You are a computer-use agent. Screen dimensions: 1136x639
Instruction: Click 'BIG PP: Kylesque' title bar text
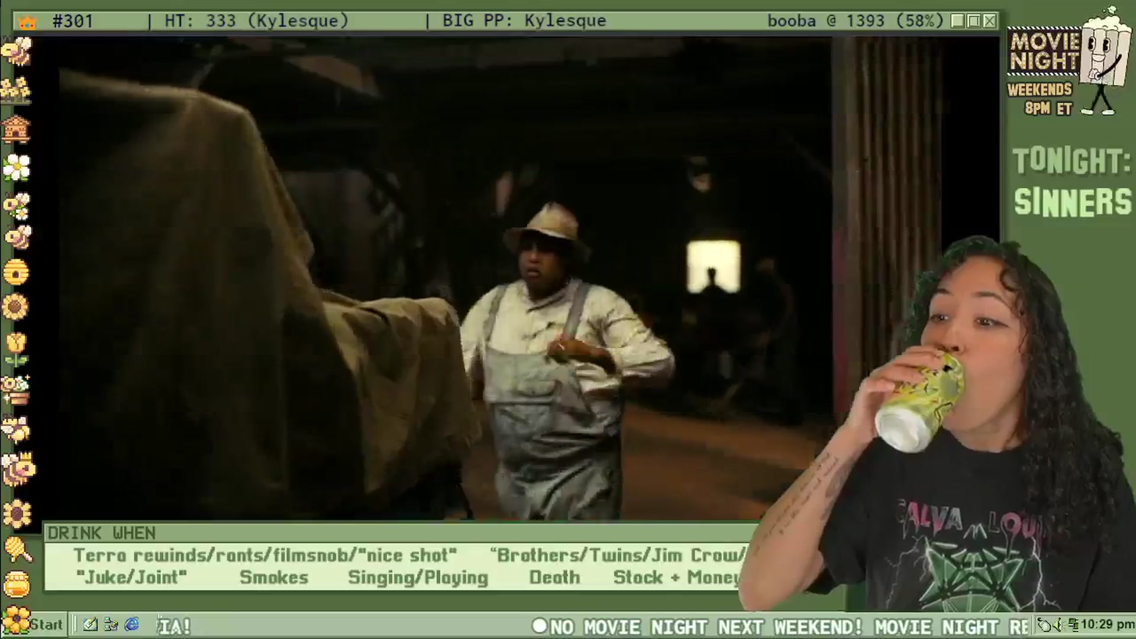pos(524,21)
